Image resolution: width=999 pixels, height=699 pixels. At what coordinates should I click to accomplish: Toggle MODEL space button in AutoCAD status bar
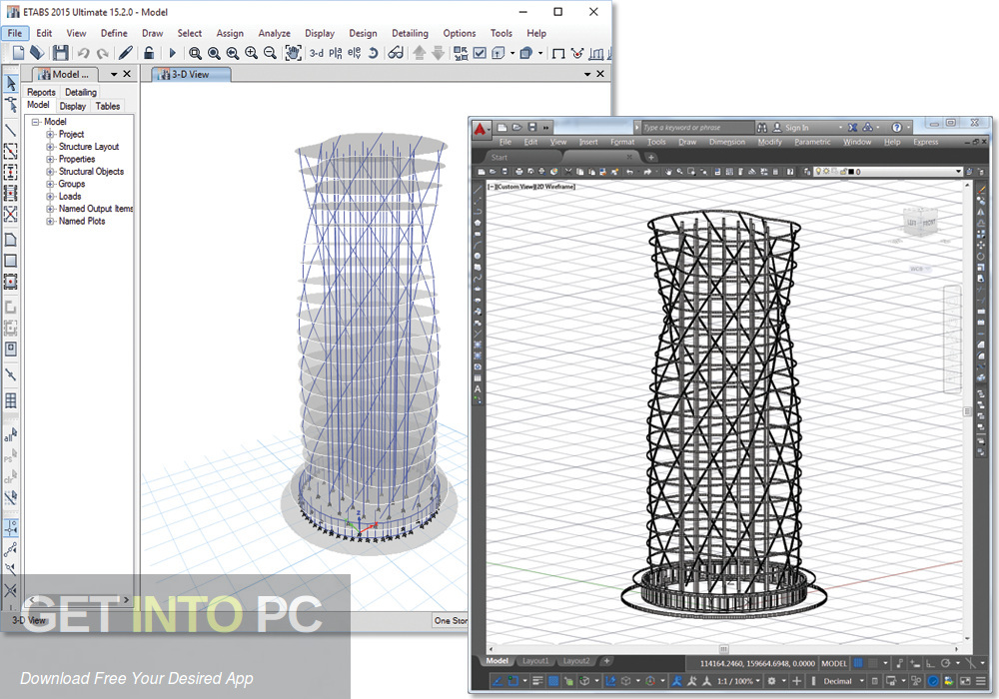(x=834, y=663)
